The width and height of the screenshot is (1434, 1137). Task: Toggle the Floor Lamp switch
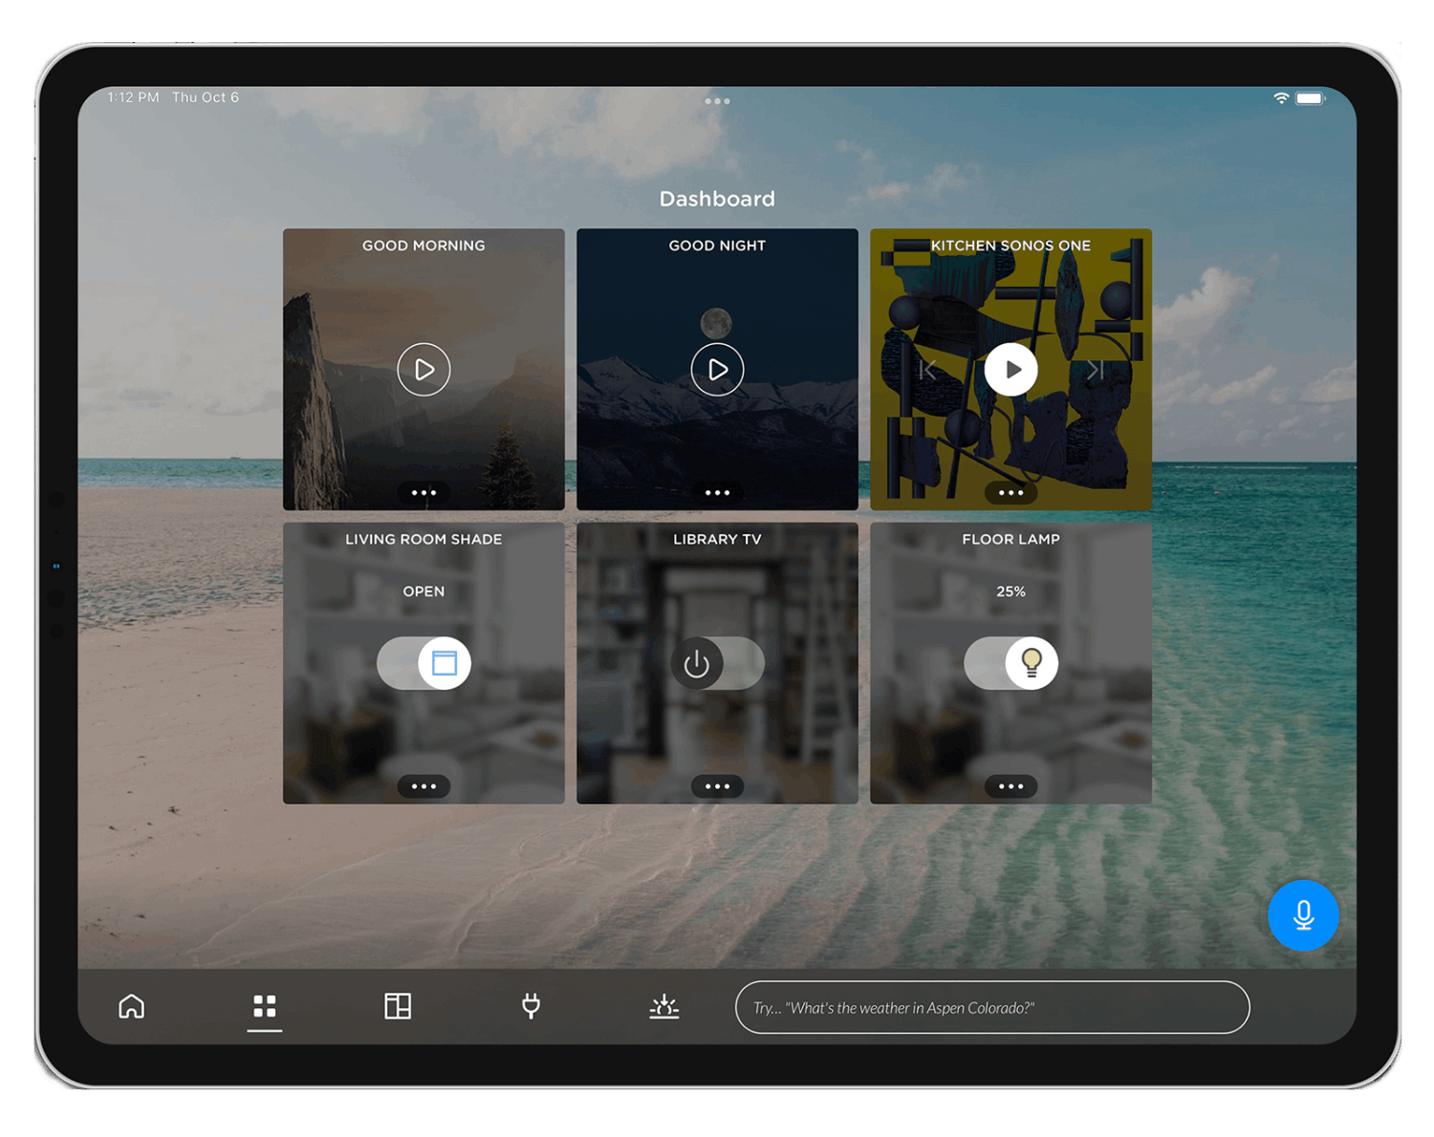(1010, 663)
